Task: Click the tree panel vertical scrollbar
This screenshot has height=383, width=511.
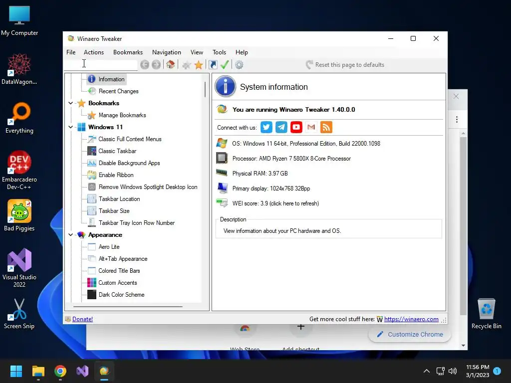Action: 205,89
